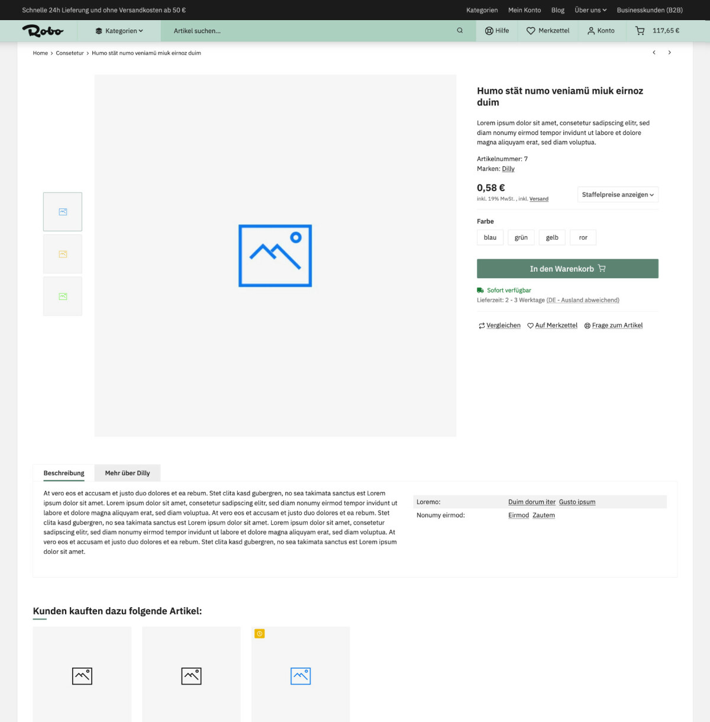Viewport: 710px width, 722px height.
Task: Click the yellow clock badge icon
Action: 259,634
